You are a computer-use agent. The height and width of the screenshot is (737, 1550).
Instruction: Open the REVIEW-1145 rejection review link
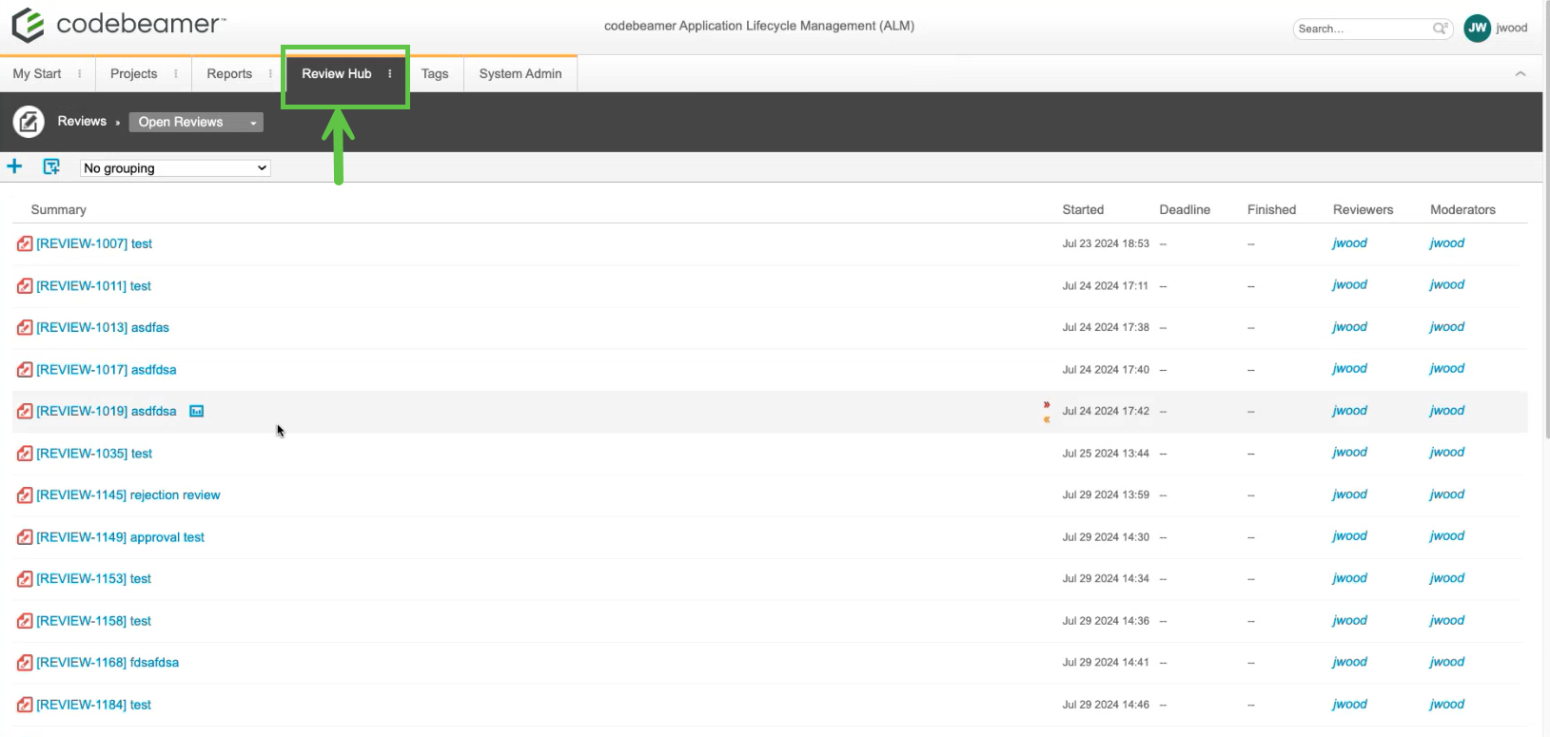(x=128, y=495)
